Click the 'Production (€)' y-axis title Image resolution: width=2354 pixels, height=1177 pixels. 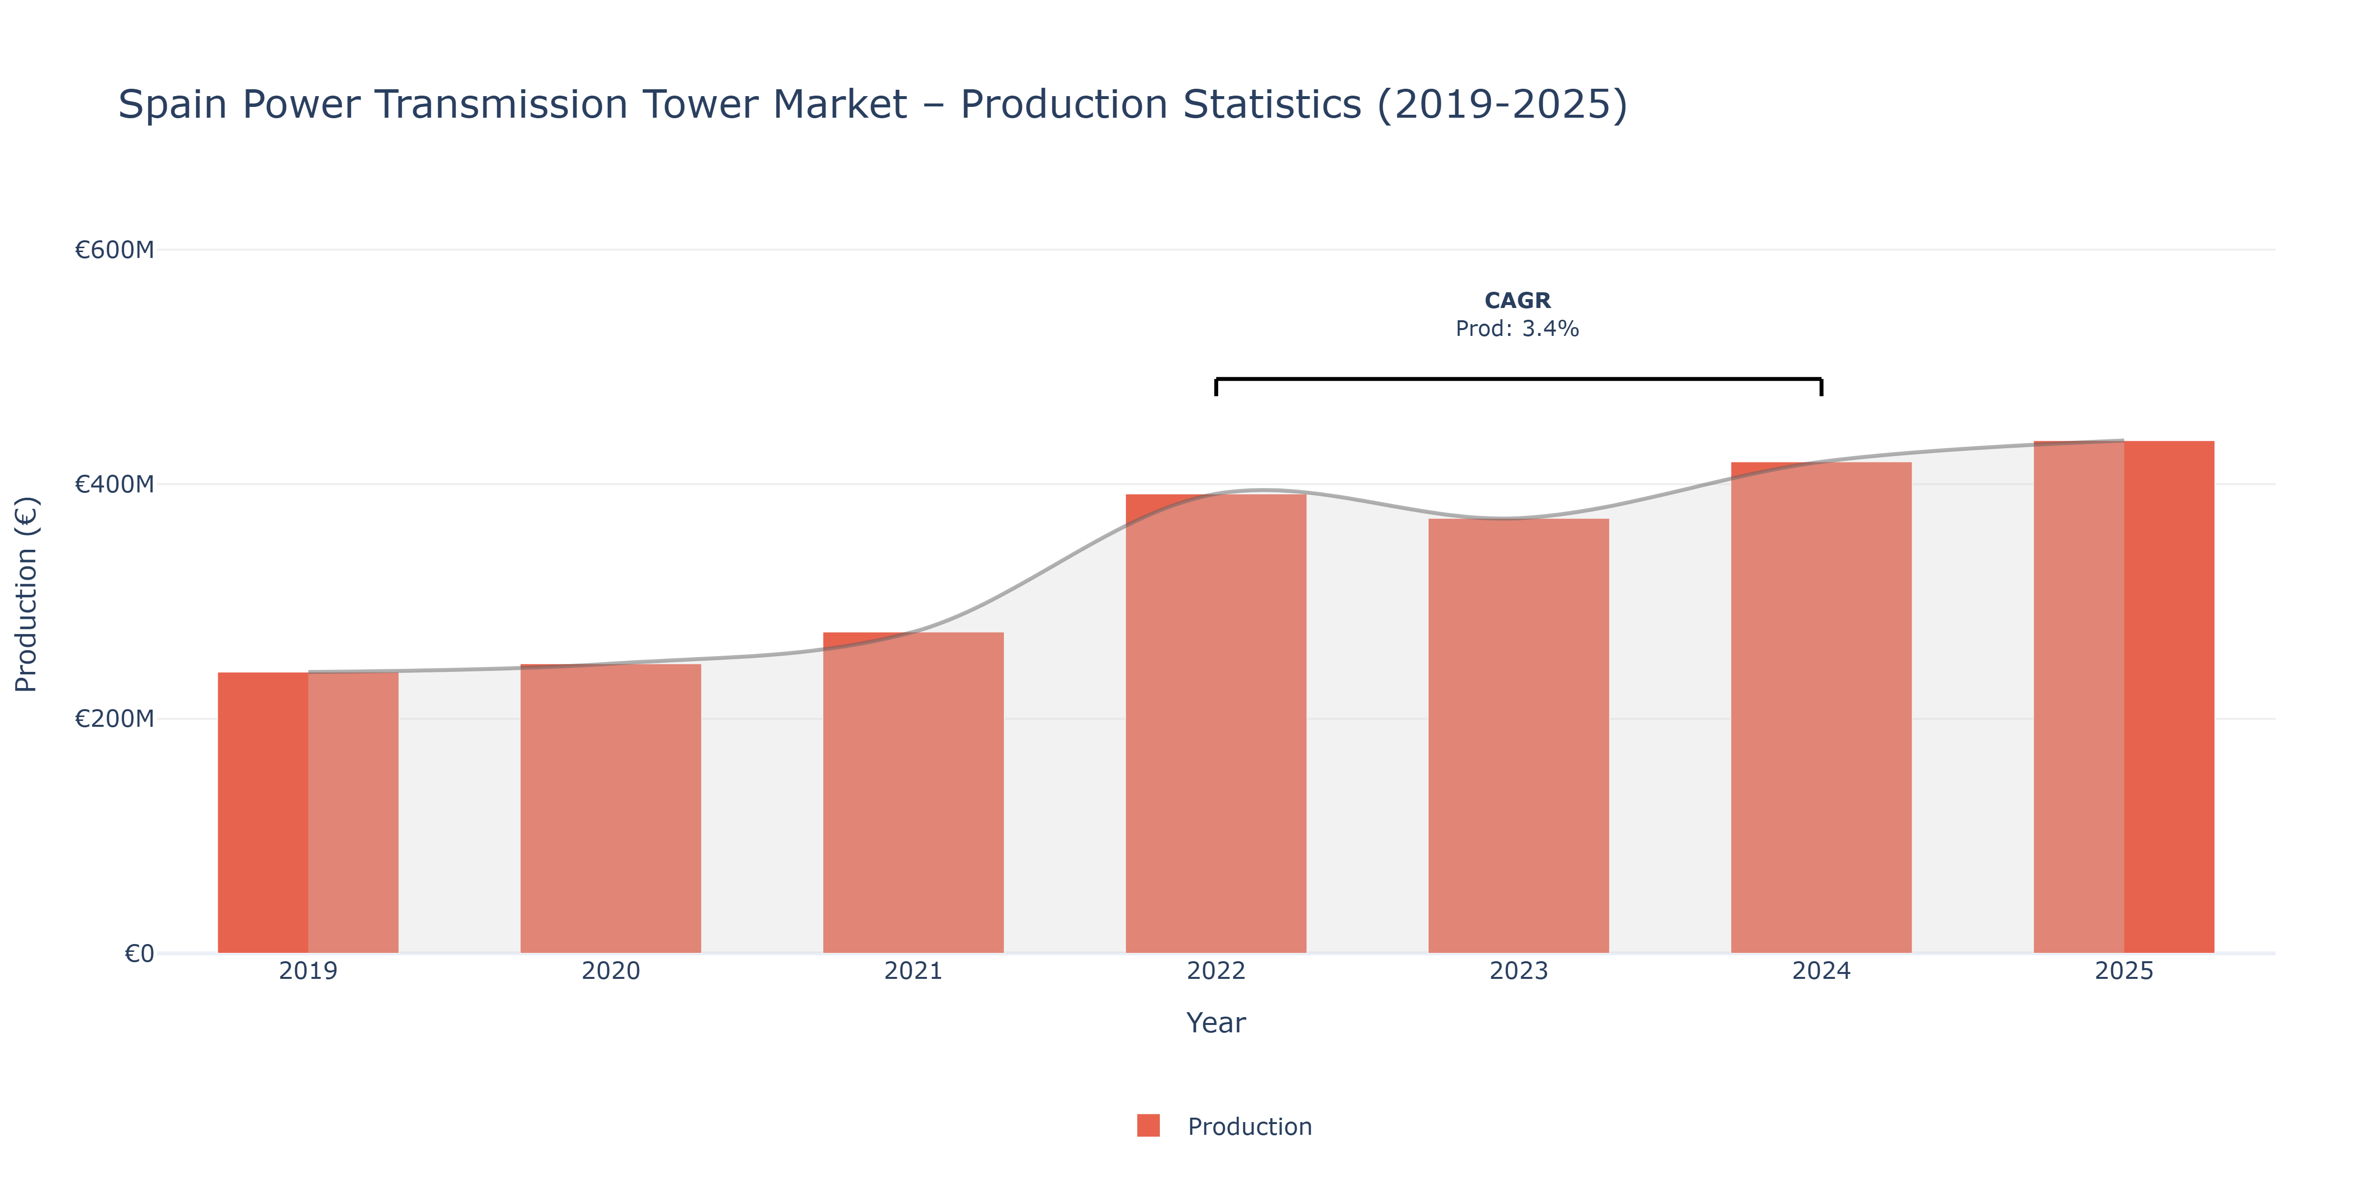click(26, 594)
